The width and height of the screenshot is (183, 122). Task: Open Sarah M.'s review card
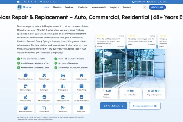pos(110,41)
